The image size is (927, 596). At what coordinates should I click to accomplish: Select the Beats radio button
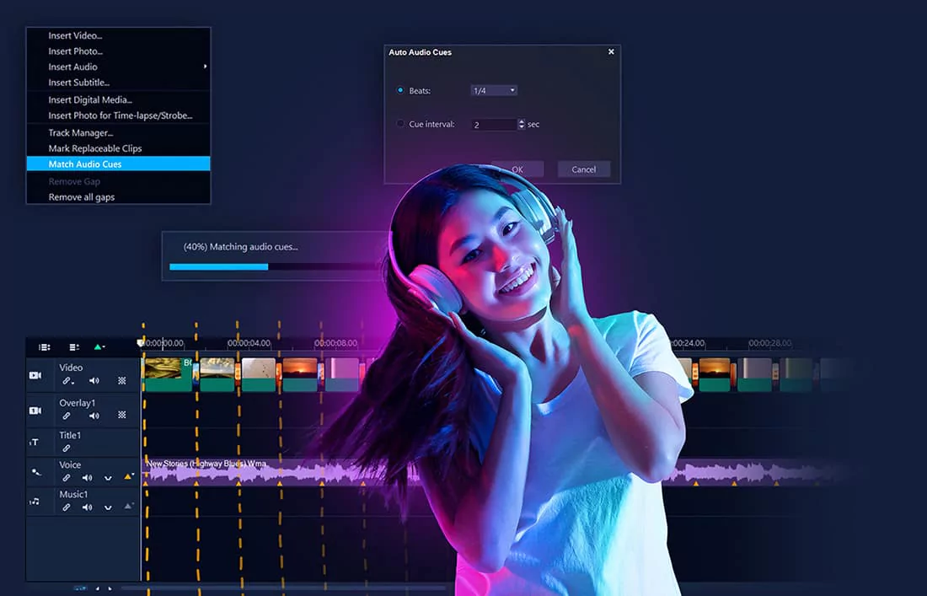pyautogui.click(x=399, y=89)
